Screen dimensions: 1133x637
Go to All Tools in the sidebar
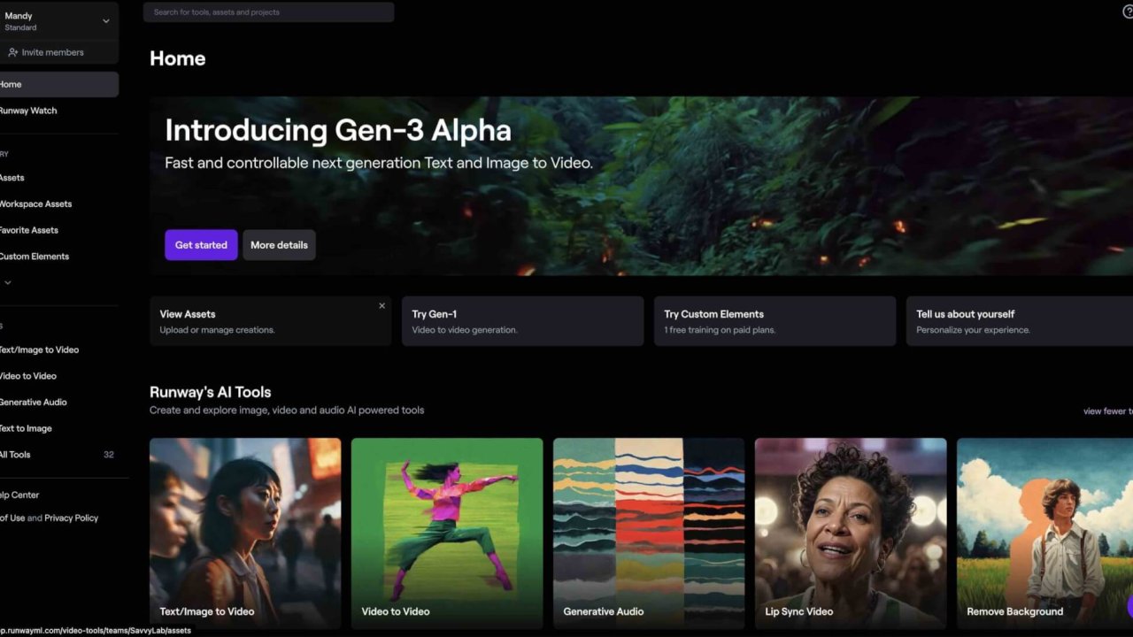coord(15,455)
